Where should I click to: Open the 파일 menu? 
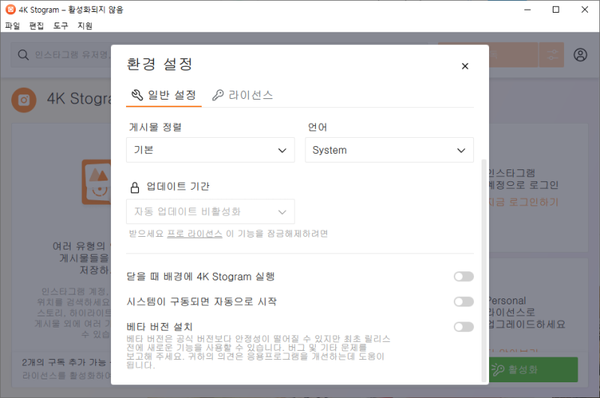coord(12,25)
